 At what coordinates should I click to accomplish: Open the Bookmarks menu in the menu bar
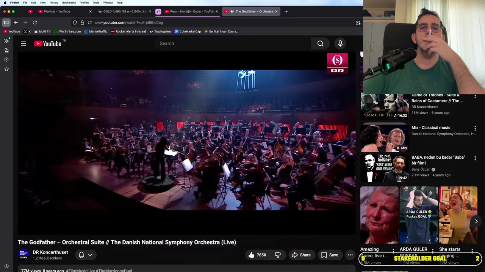point(69,3)
